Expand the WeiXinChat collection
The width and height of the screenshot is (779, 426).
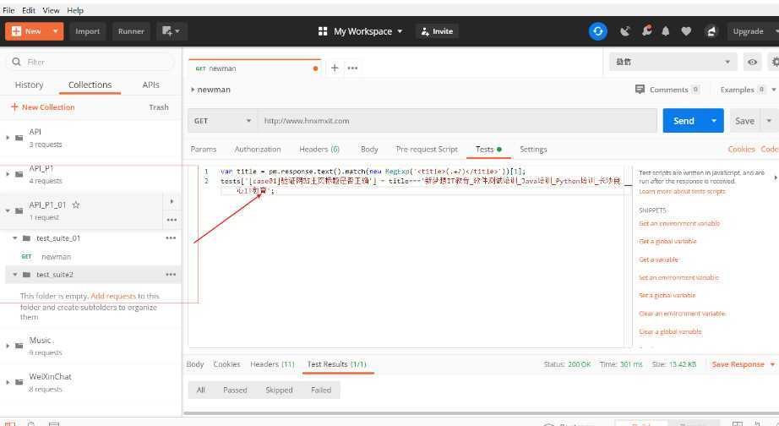[8, 382]
